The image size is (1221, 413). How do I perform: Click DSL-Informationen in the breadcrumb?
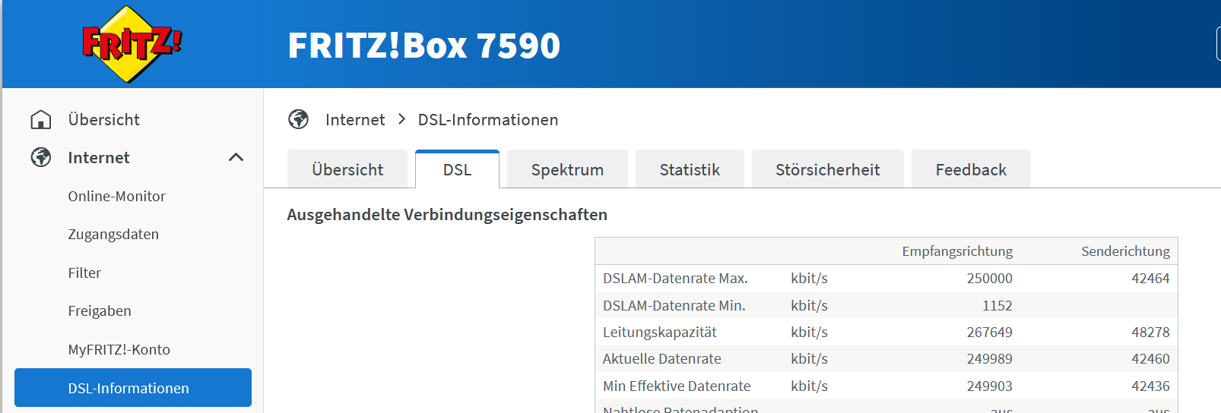pos(488,120)
